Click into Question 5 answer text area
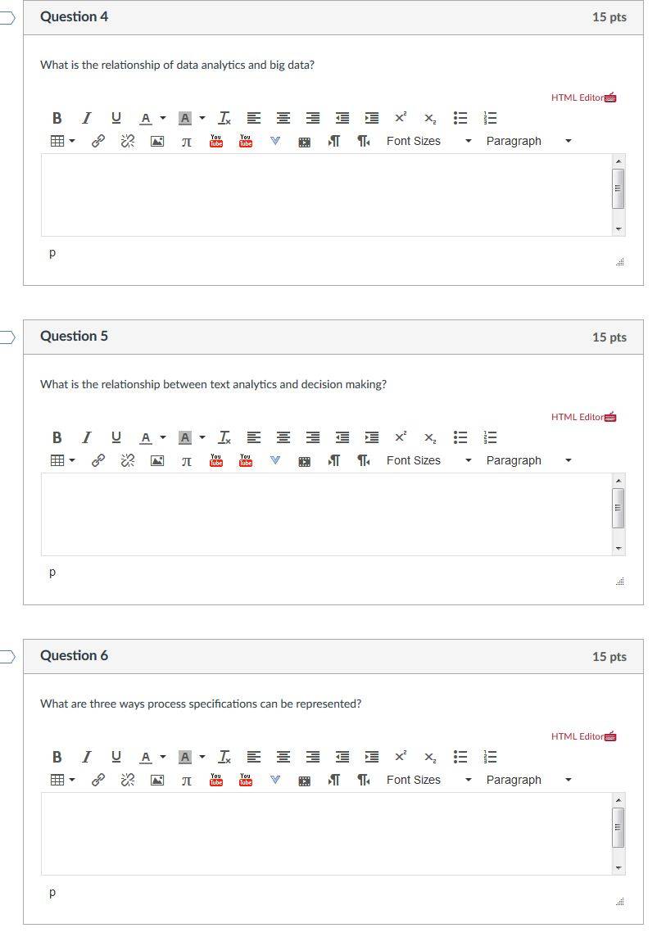The image size is (666, 937). (x=326, y=514)
